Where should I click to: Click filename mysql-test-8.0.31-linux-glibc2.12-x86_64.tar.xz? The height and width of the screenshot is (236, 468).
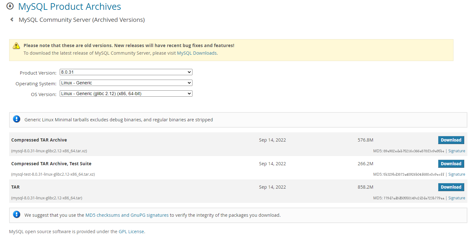53,174
